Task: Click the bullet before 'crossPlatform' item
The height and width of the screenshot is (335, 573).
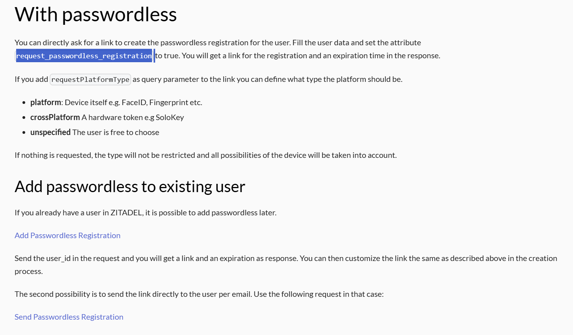Action: 24,118
